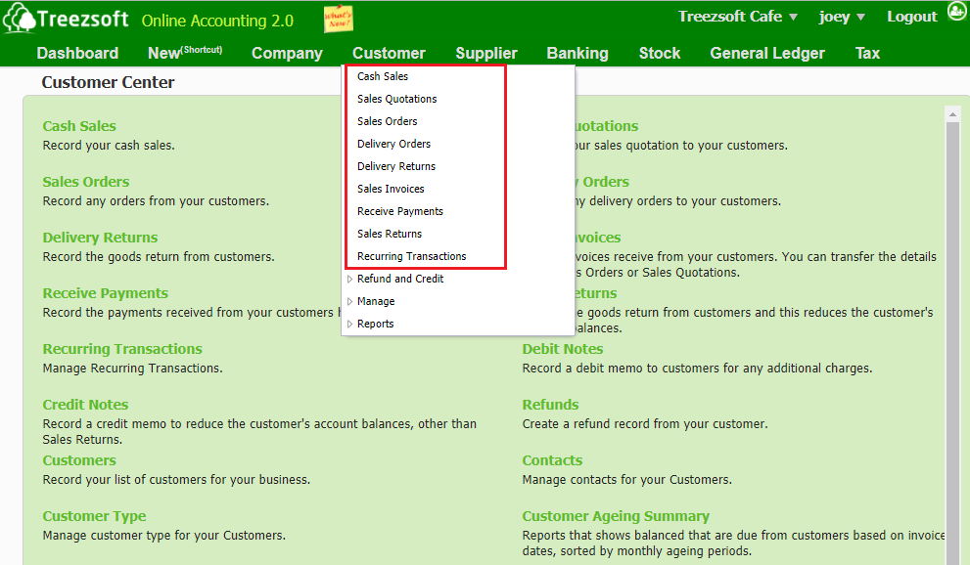Image resolution: width=970 pixels, height=565 pixels.
Task: Open the New shortcut menu
Action: click(185, 53)
